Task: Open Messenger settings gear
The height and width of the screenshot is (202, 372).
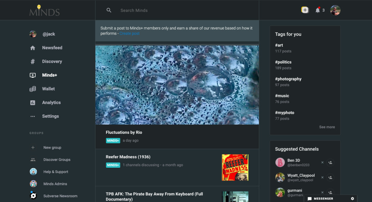Action: coord(352,199)
